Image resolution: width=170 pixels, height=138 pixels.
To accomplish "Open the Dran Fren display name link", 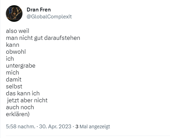I will (x=39, y=10).
